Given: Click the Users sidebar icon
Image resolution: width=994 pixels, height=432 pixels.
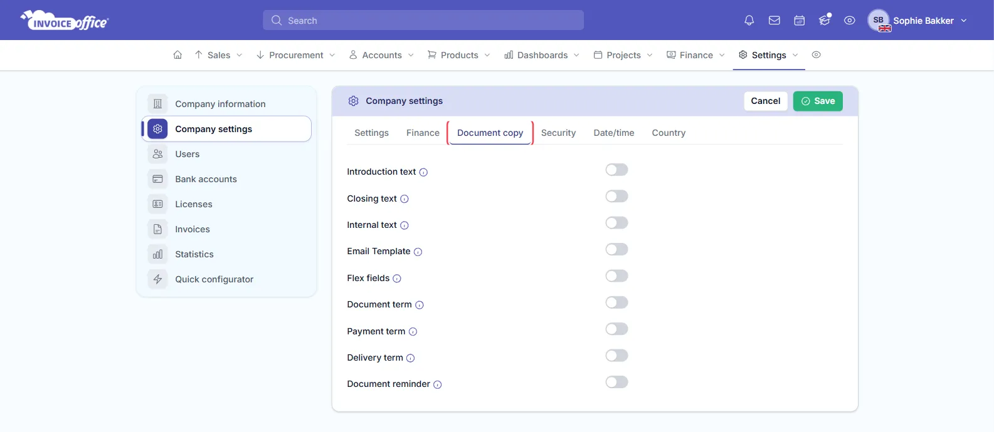Looking at the screenshot, I should [x=157, y=154].
